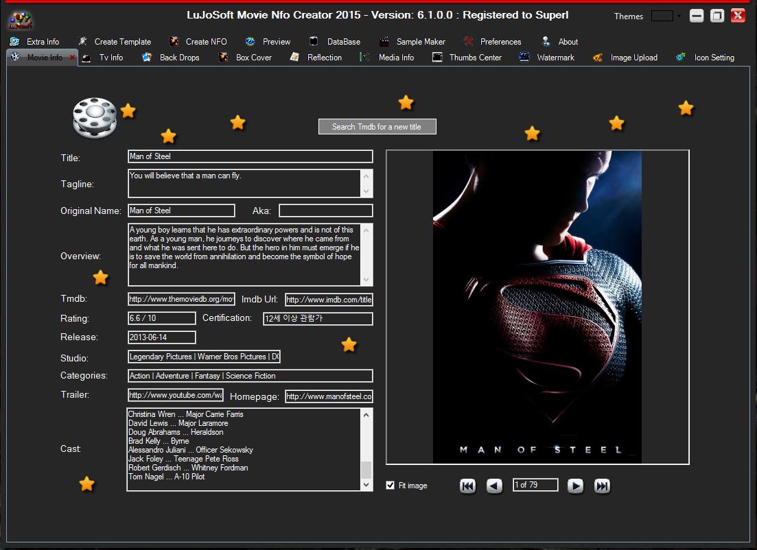Click the Cast list scroll down arrow

click(366, 484)
